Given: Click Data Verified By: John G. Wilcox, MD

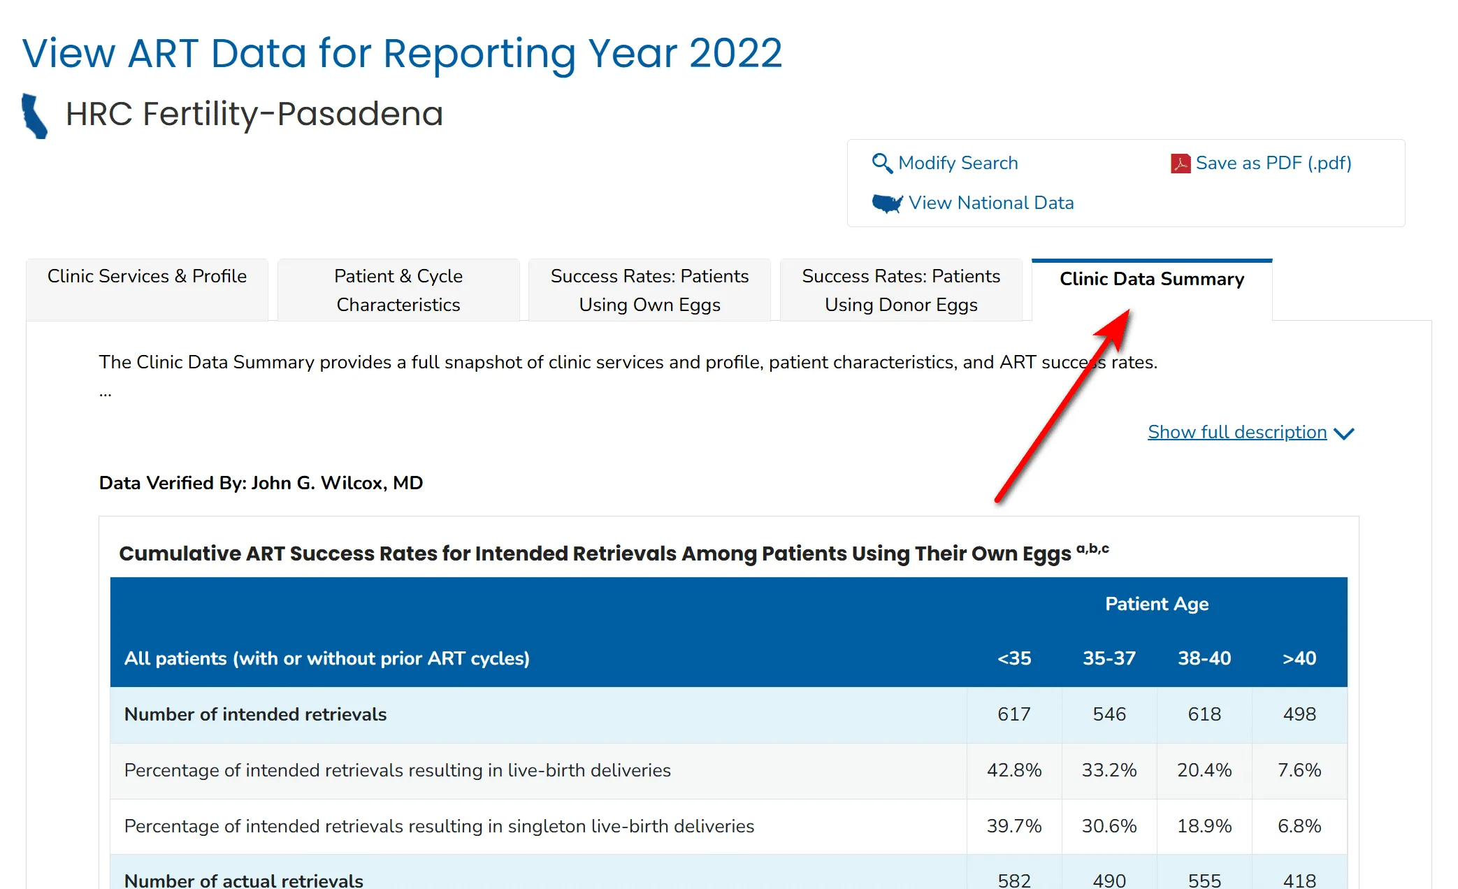Looking at the screenshot, I should 261,483.
